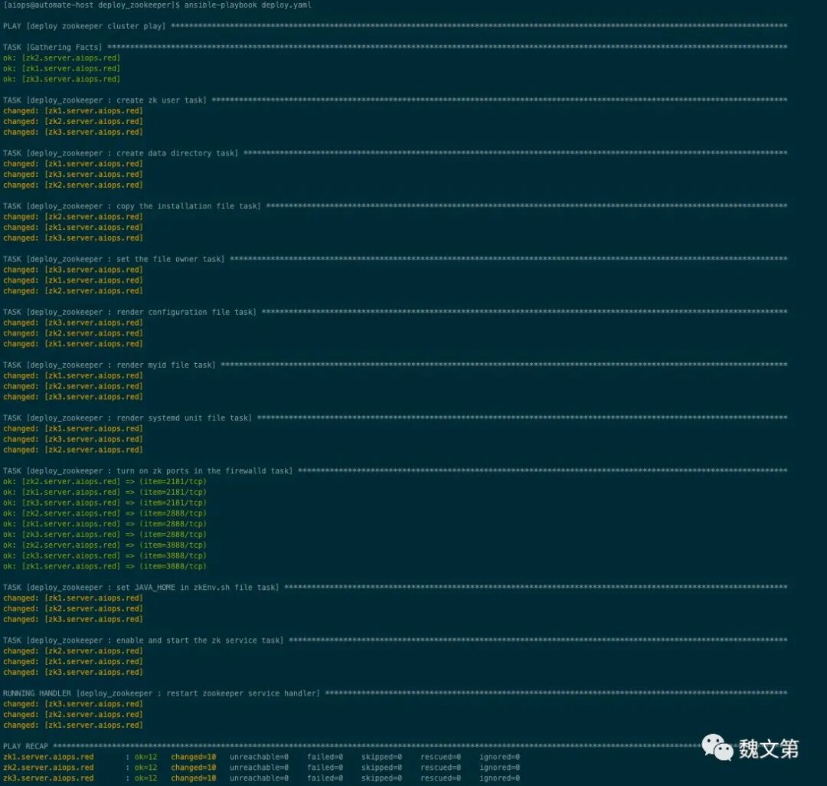The height and width of the screenshot is (786, 827).
Task: Click zk1 changed line under create zk user task
Action: (x=73, y=111)
